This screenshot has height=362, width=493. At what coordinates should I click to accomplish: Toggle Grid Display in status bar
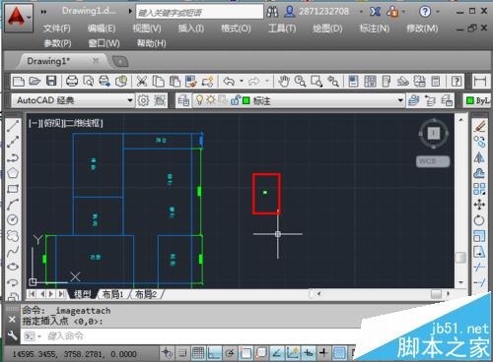click(198, 353)
